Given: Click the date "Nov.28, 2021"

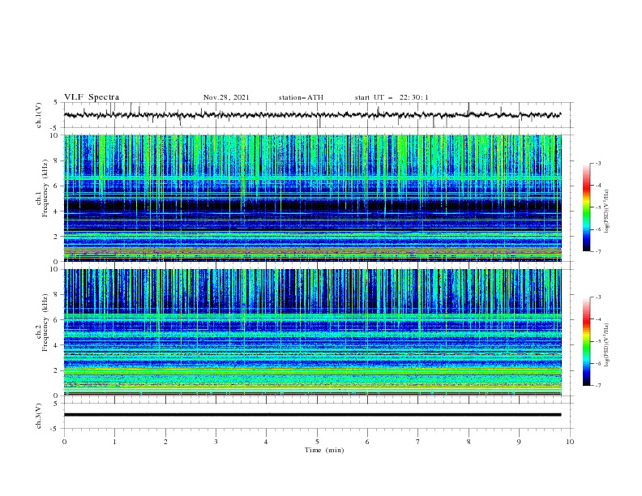Looking at the screenshot, I should point(226,97).
